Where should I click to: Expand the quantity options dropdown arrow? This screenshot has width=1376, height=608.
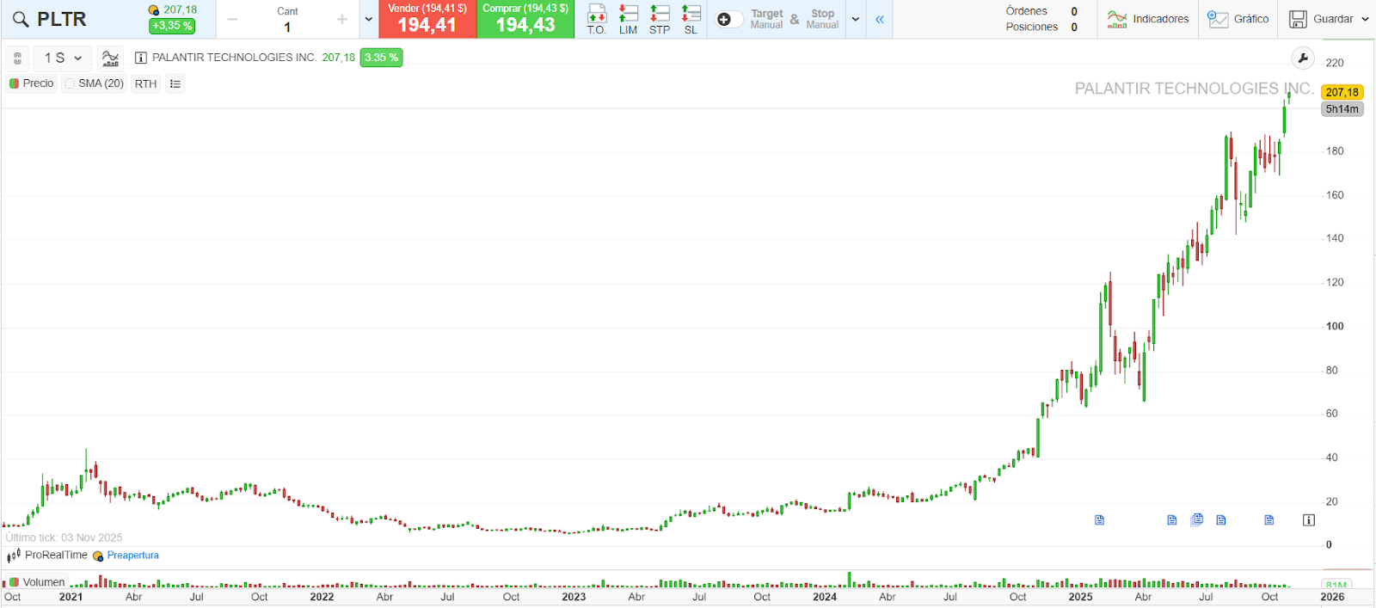tap(369, 19)
